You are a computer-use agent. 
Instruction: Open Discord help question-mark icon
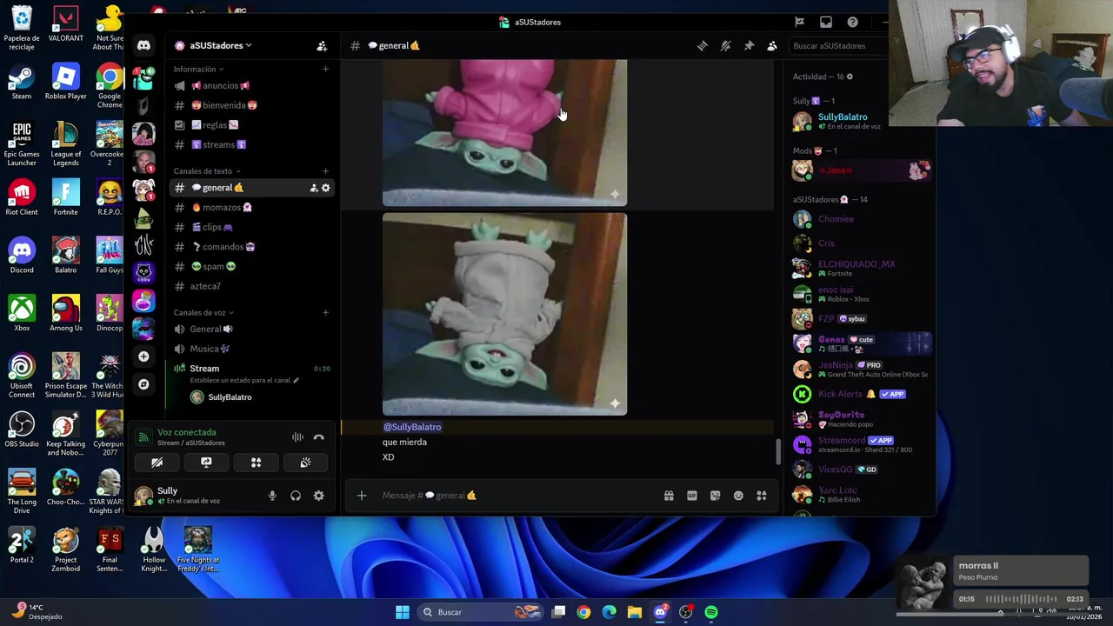[x=853, y=22]
